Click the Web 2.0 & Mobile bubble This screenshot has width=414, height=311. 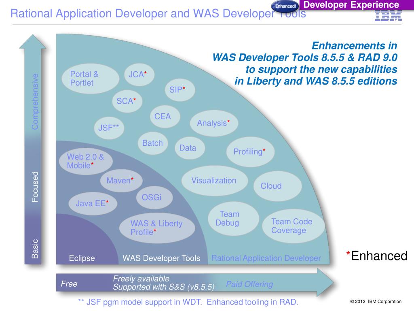(x=86, y=161)
